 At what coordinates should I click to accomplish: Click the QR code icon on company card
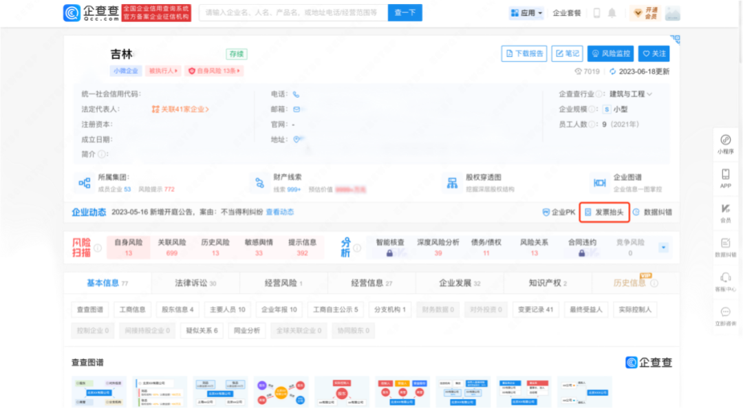(x=676, y=39)
